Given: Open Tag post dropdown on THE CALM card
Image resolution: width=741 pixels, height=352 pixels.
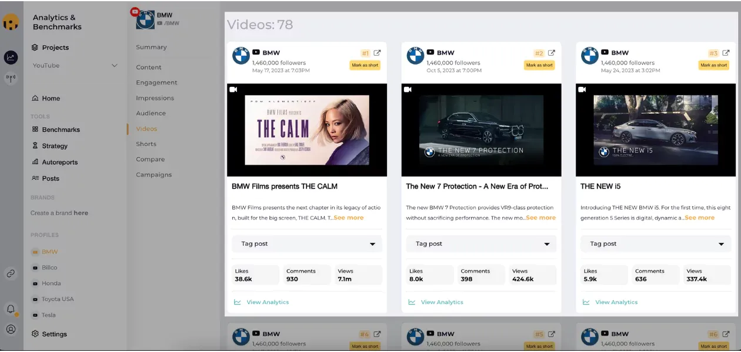Looking at the screenshot, I should 307,244.
